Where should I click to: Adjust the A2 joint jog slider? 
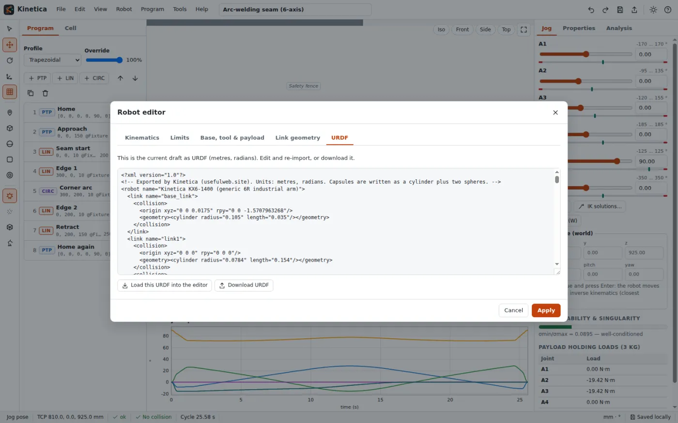tap(586, 81)
